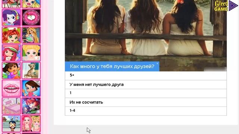The height and width of the screenshot is (134, 239).
Task: Open the Rapunzel with baby game thumbnail
Action: (31, 35)
